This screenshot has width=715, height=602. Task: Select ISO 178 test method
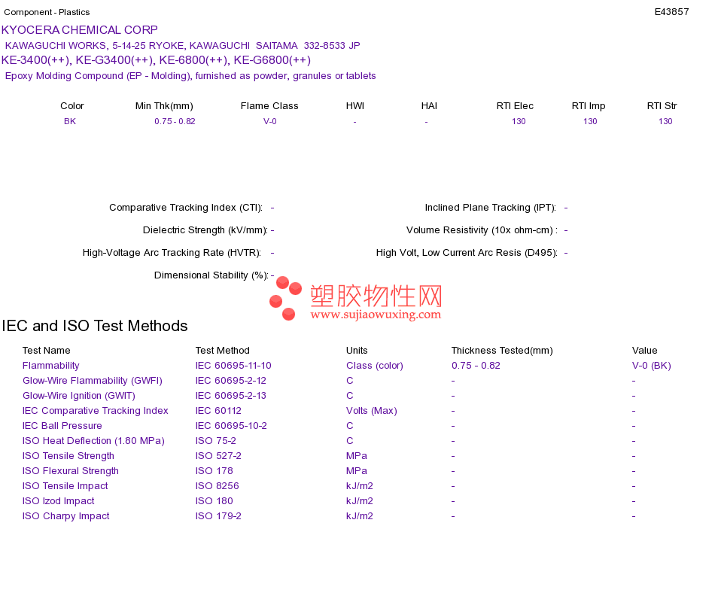214,470
